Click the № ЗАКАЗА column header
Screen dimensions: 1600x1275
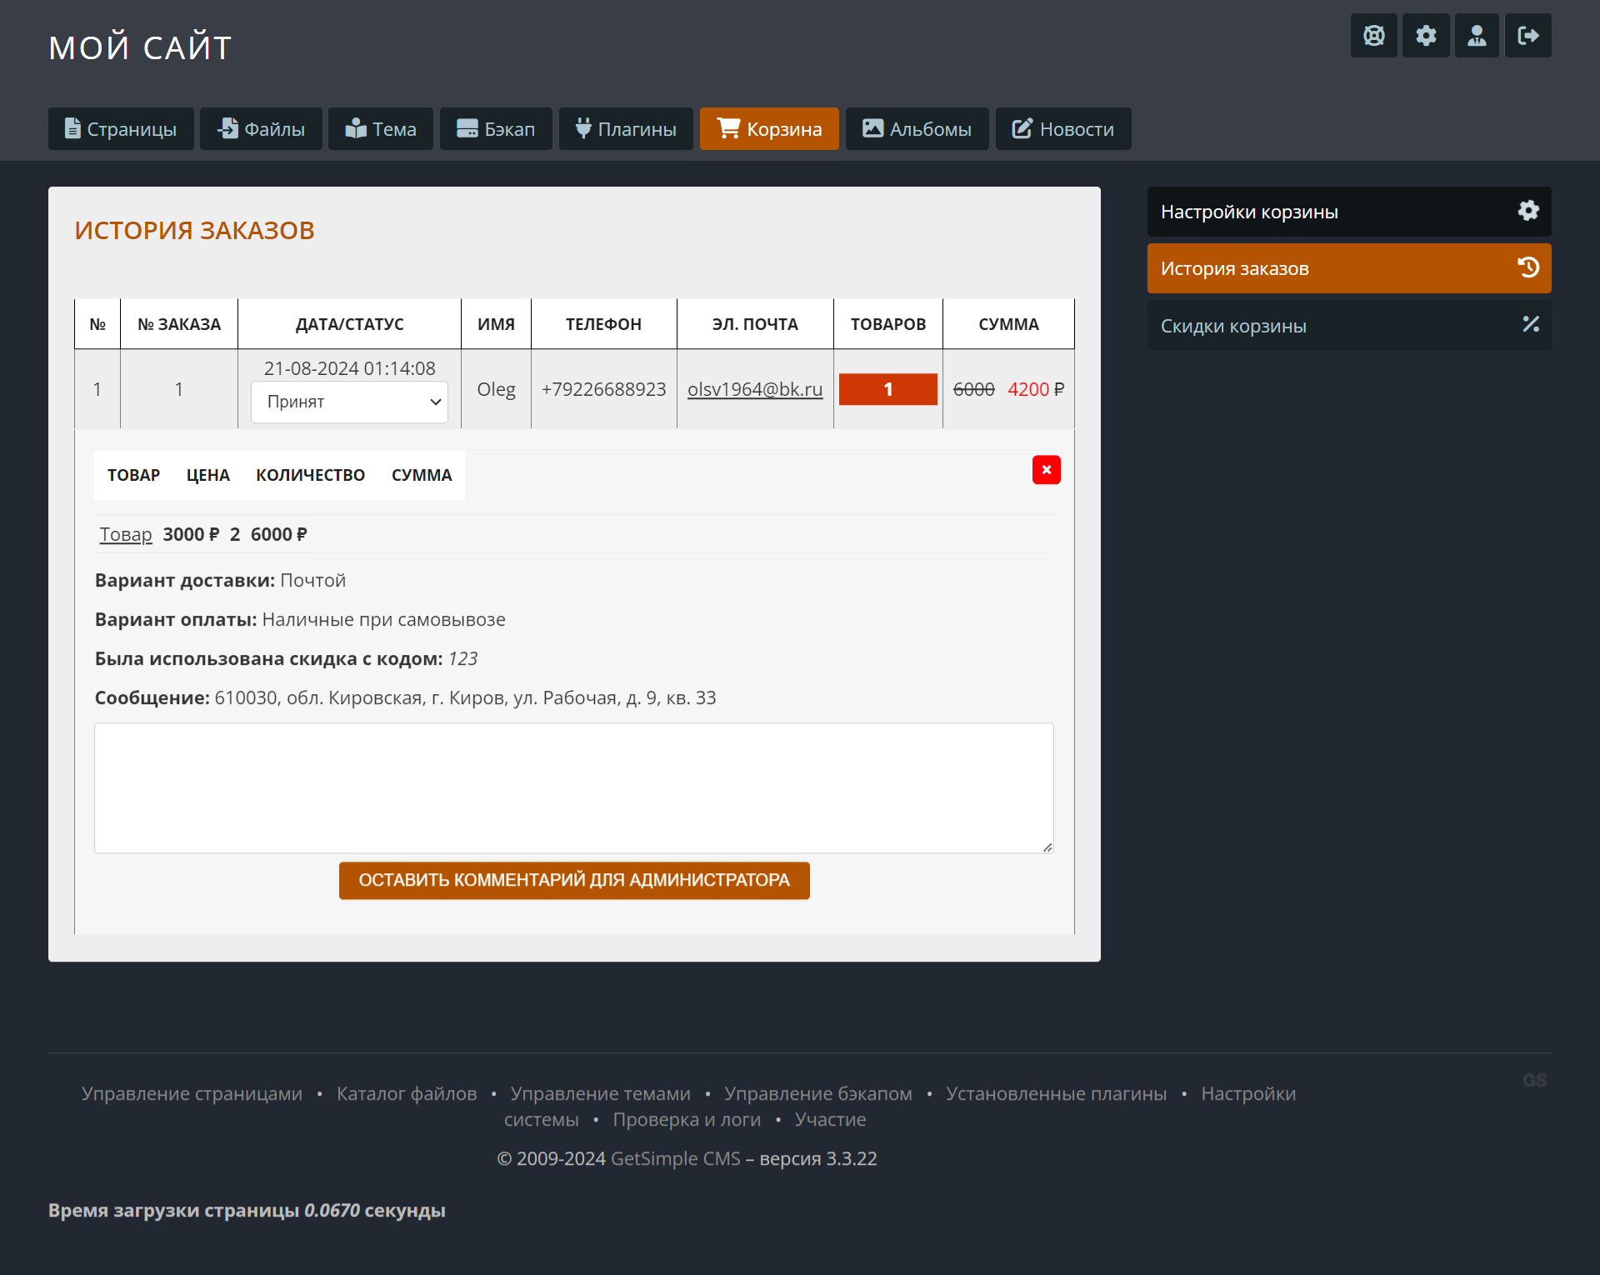179,324
